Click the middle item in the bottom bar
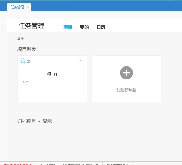182x165 pixels. point(69,164)
